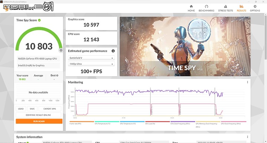Image resolution: width=267 pixels, height=143 pixels.
Task: Click the LOAD button
Action: coord(21,109)
